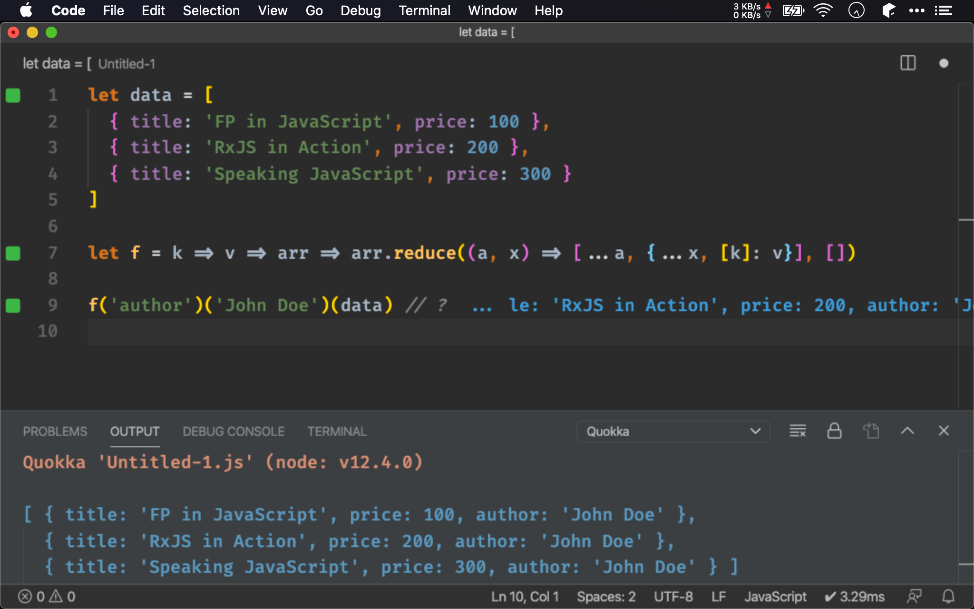Open the Notification Center list icon
The width and height of the screenshot is (974, 609).
[x=943, y=10]
